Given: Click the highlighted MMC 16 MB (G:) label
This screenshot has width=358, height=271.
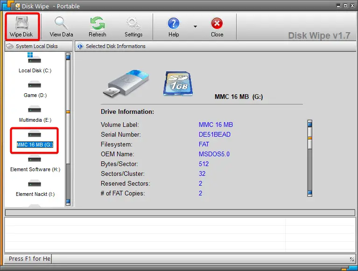Looking at the screenshot, I should 35,145.
